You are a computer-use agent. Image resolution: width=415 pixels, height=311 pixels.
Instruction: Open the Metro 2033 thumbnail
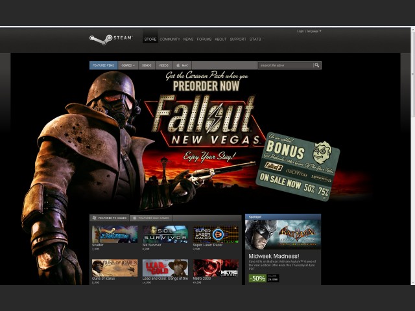[x=216, y=268]
